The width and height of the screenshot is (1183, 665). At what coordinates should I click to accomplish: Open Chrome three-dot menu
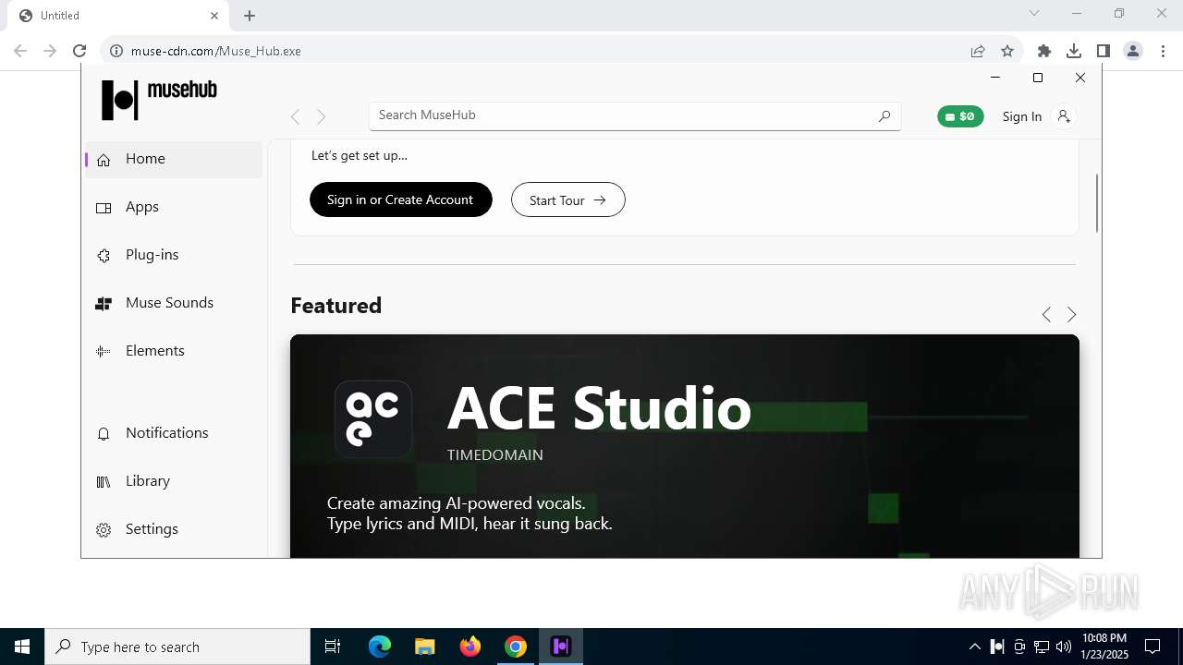1161,51
